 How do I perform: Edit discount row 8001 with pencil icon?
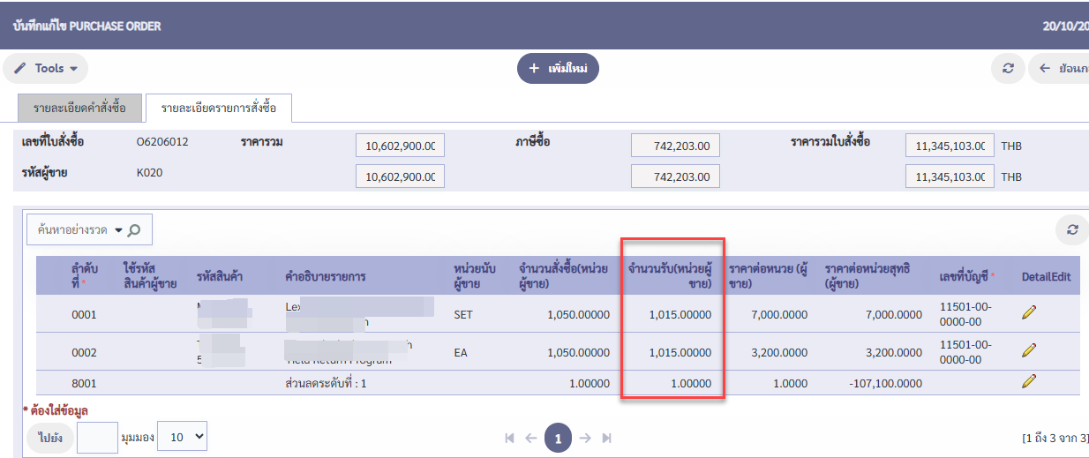click(x=1028, y=381)
